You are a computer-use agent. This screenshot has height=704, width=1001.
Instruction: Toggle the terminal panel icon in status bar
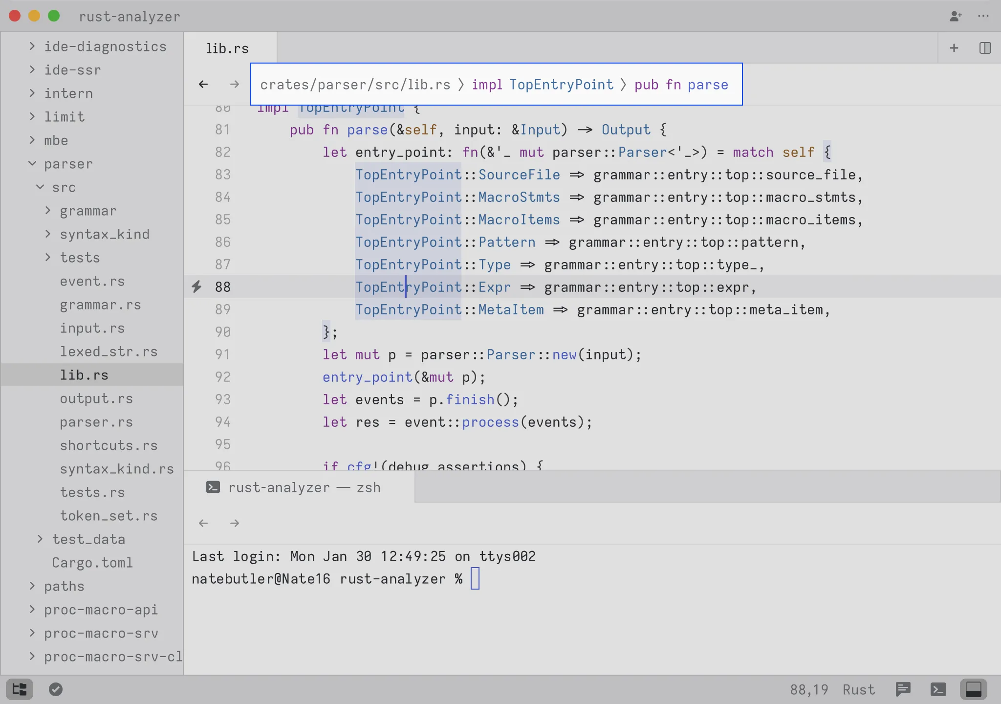(x=938, y=689)
